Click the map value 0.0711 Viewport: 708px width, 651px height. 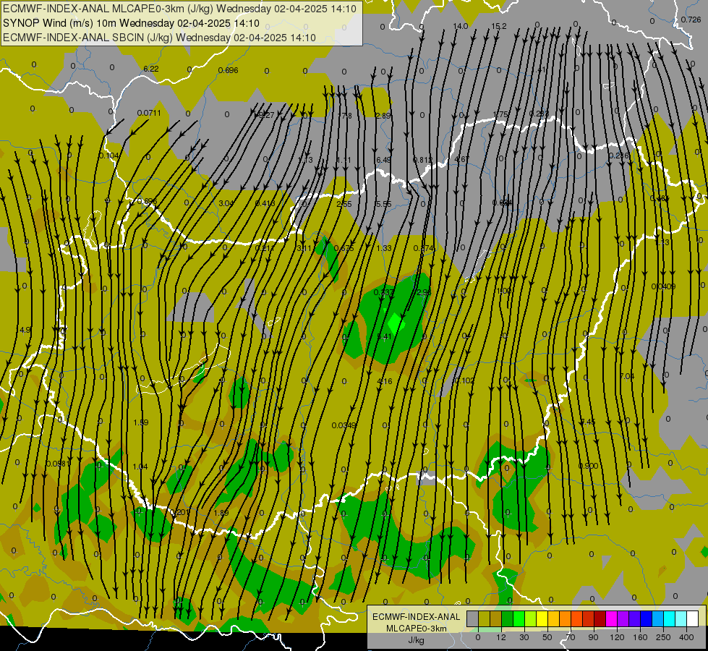(149, 113)
